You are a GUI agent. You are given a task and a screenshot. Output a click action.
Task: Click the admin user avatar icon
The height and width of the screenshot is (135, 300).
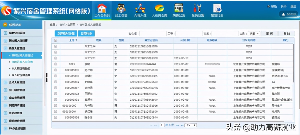point(283,14)
